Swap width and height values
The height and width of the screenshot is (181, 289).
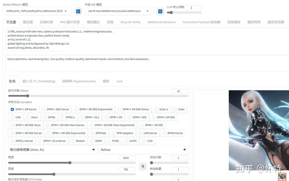click(x=143, y=166)
